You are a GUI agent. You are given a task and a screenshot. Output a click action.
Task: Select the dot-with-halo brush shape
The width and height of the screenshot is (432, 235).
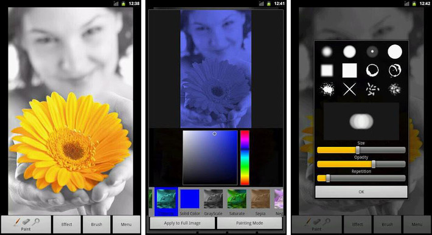click(372, 52)
